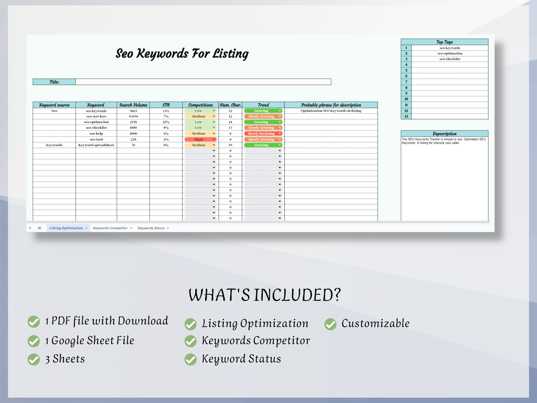Select the 'Keyword' column header

tap(96, 105)
